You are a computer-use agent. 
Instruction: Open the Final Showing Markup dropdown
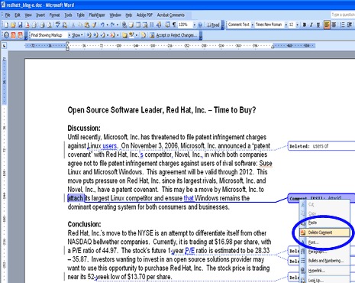(69, 35)
